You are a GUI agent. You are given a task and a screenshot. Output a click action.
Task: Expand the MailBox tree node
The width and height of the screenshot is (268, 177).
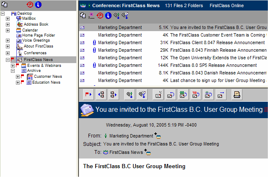point(8,19)
